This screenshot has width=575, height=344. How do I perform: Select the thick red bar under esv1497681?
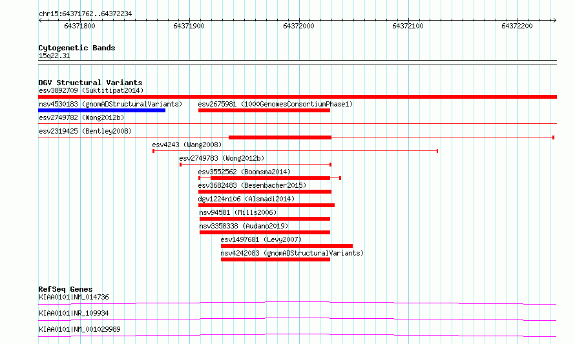coord(287,246)
